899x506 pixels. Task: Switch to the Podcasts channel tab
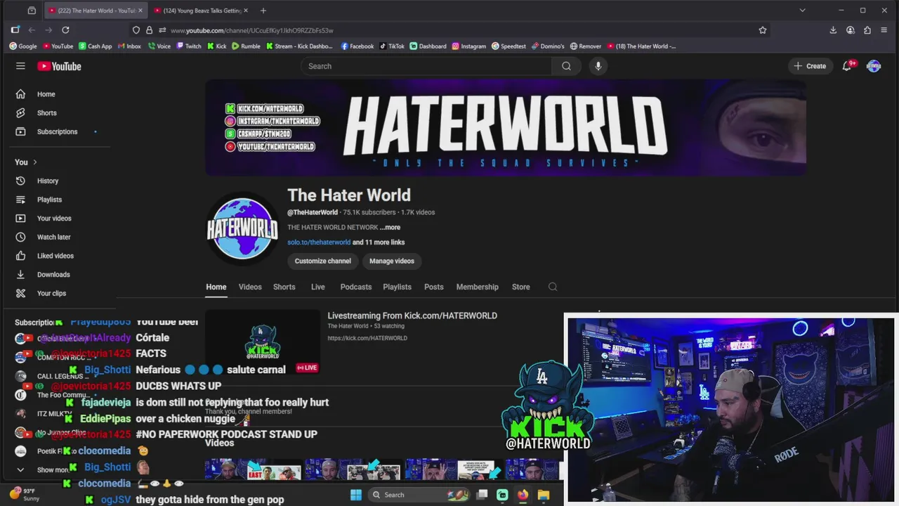click(356, 287)
